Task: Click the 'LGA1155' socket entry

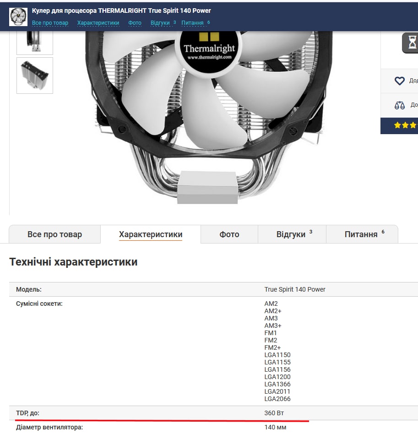Action: [277, 362]
